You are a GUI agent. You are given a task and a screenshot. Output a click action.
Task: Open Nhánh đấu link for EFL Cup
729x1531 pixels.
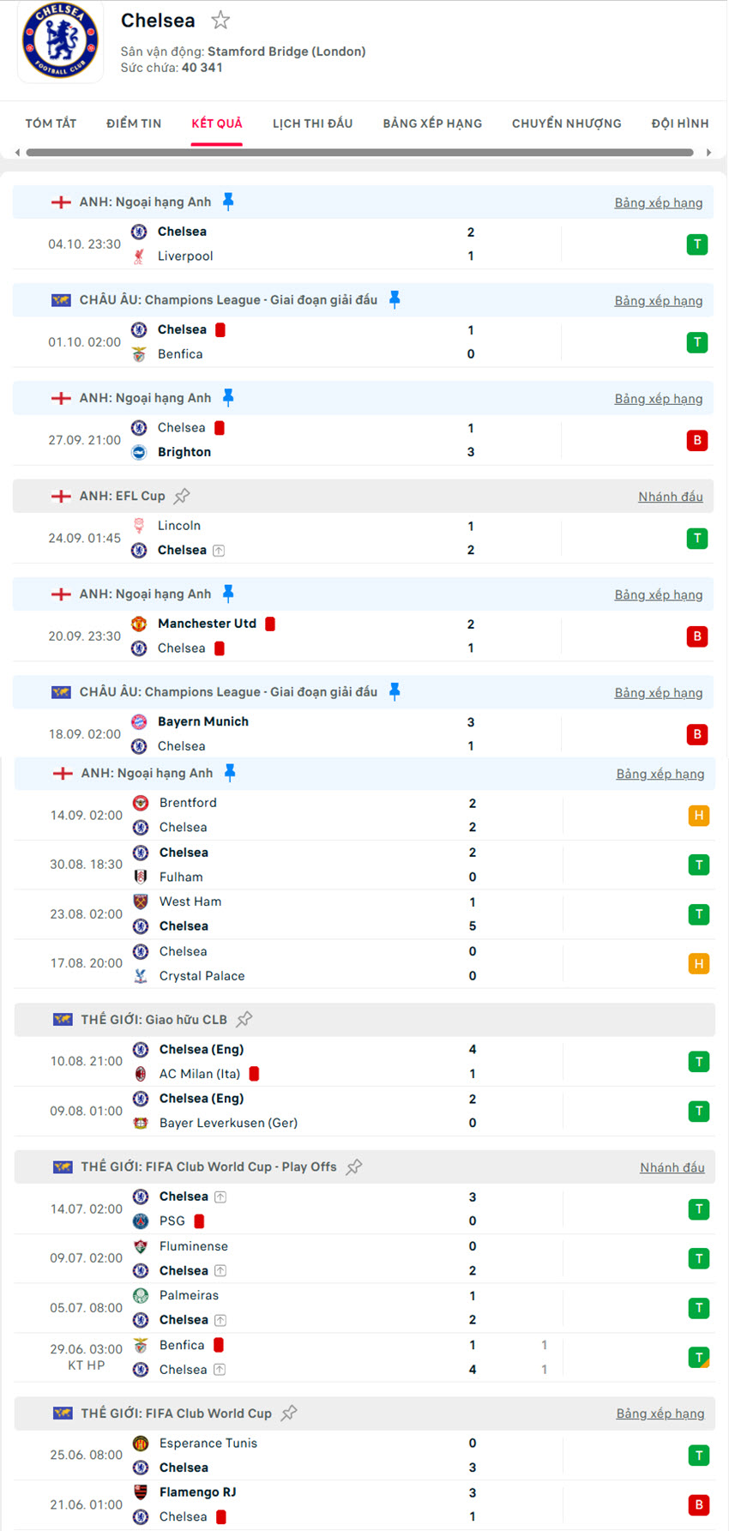tap(670, 497)
